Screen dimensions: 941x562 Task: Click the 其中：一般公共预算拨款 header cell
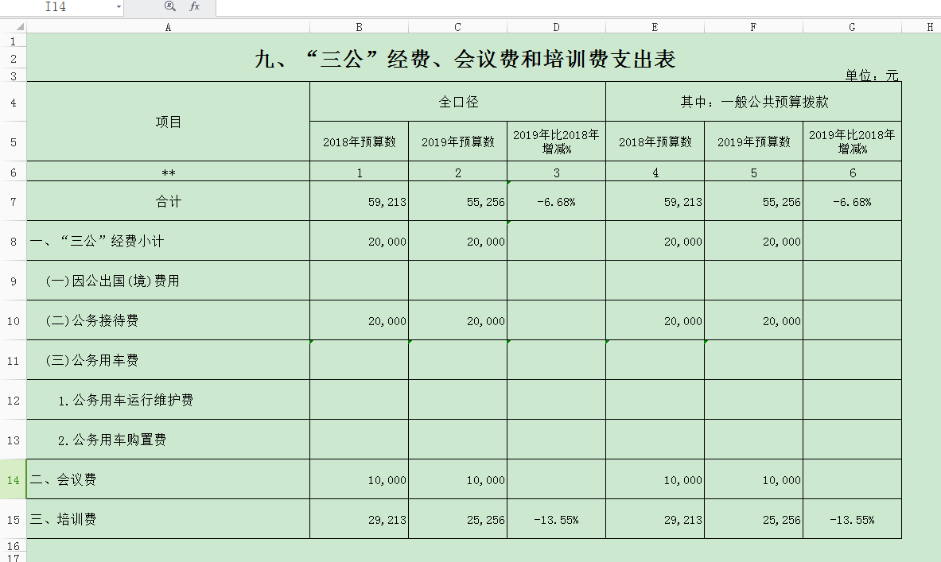click(754, 102)
